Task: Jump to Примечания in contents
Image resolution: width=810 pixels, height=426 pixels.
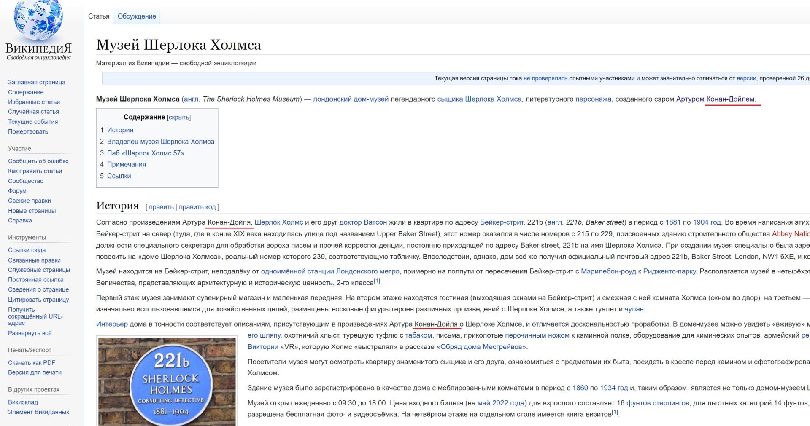Action: (127, 164)
